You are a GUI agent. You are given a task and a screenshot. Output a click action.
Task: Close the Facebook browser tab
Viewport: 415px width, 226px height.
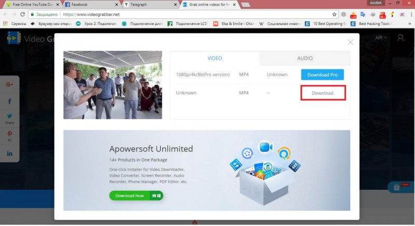[x=117, y=5]
